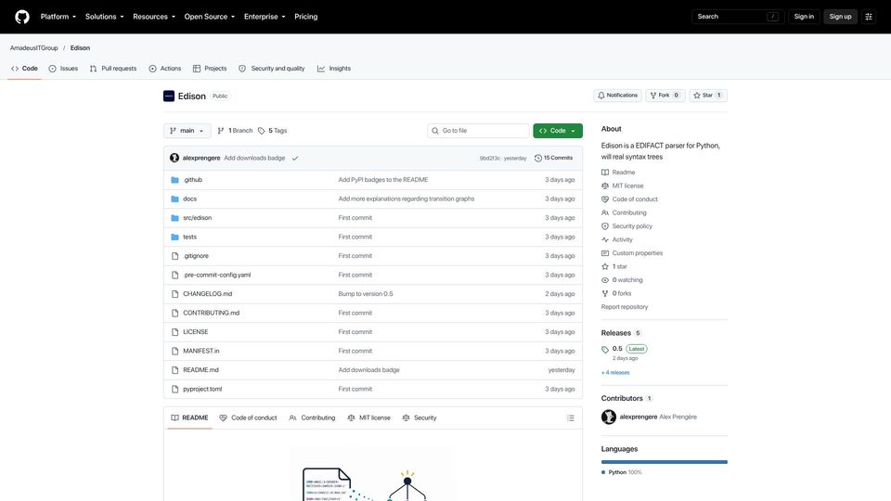
Task: Switch to the Code tab
Action: point(24,68)
